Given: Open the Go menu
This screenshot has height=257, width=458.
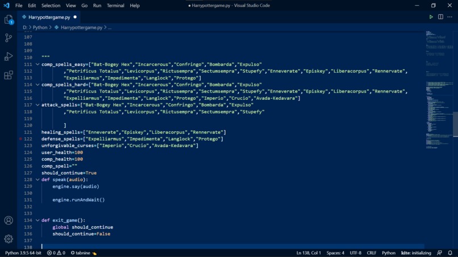Looking at the screenshot, I should [85, 5].
